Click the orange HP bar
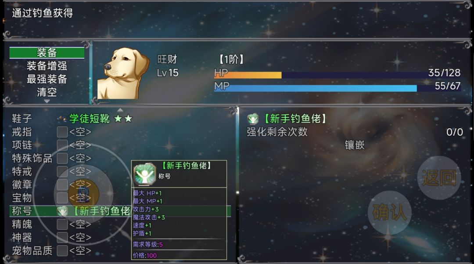474x264 pixels. pos(248,74)
